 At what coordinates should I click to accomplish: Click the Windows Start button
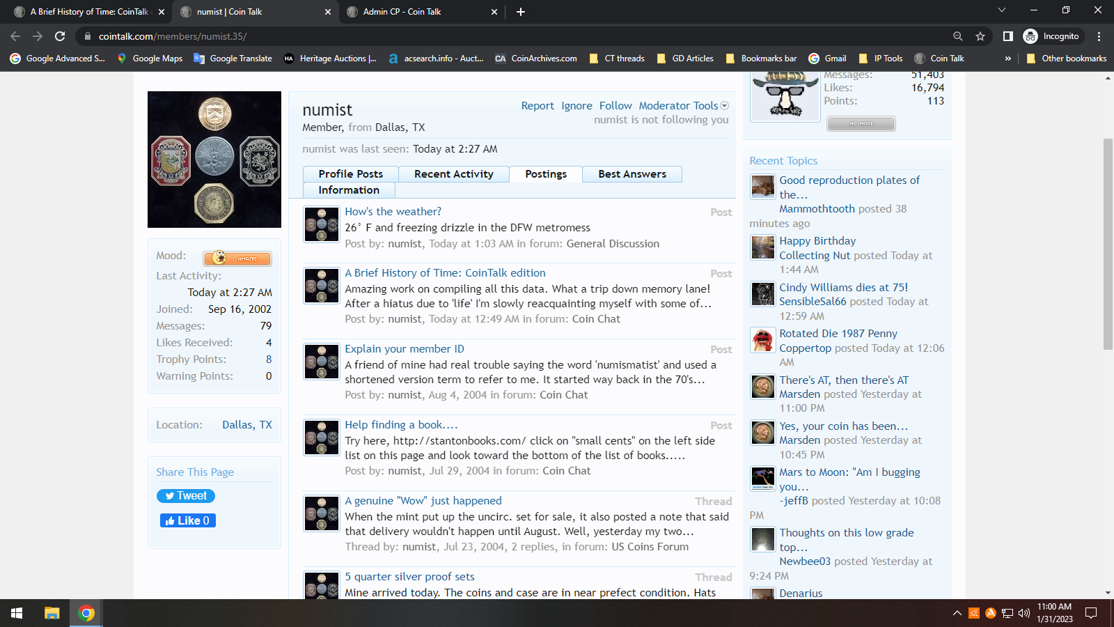coord(17,613)
